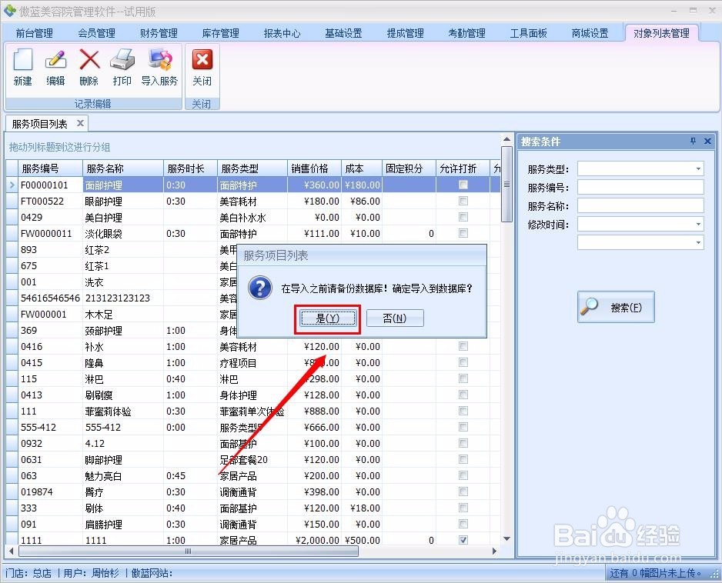Click the 是(Y) confirmation button

pyautogui.click(x=327, y=318)
